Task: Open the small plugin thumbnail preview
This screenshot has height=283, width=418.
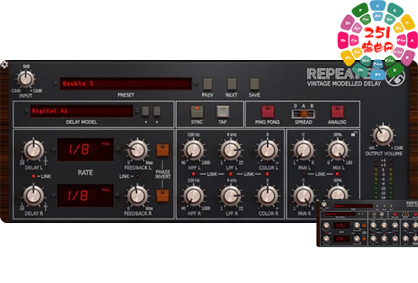Action: [367, 223]
